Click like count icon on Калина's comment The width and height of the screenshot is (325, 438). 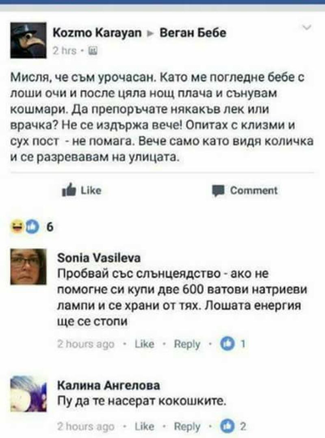click(228, 426)
